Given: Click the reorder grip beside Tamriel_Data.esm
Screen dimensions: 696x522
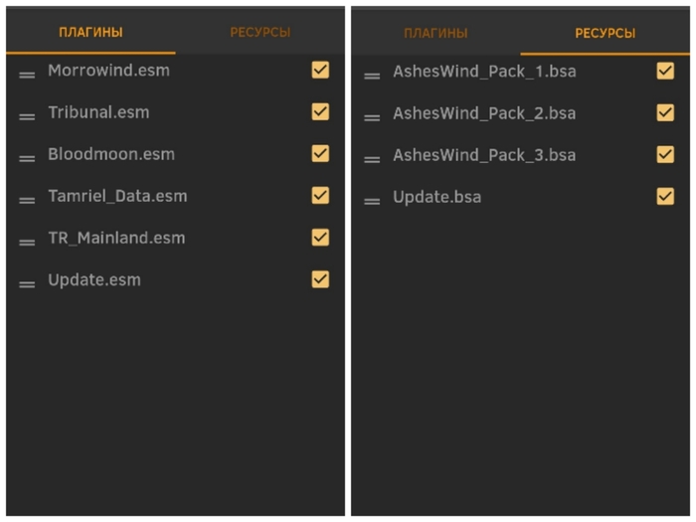Looking at the screenshot, I should 27,199.
